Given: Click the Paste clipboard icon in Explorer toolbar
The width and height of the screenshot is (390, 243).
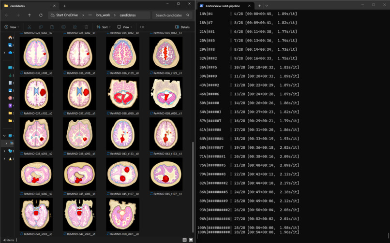Looking at the screenshot, I should pyautogui.click(x=52, y=27).
